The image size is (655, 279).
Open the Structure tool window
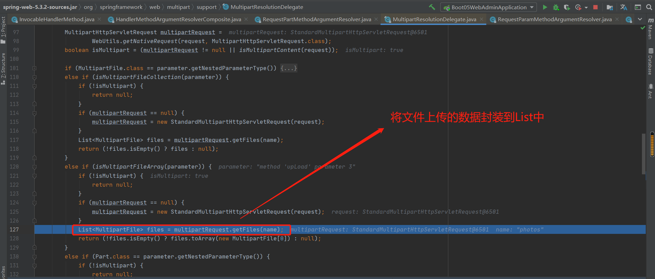pos(3,68)
